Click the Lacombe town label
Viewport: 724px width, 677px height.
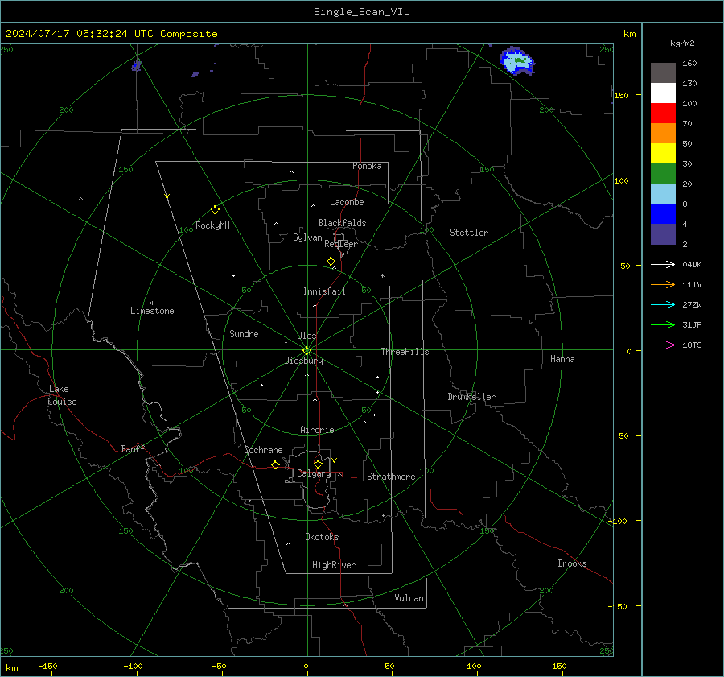(347, 202)
